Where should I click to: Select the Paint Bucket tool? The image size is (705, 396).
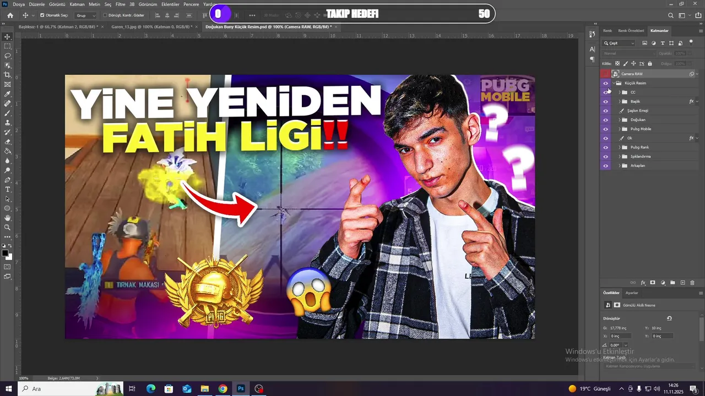pyautogui.click(x=7, y=151)
